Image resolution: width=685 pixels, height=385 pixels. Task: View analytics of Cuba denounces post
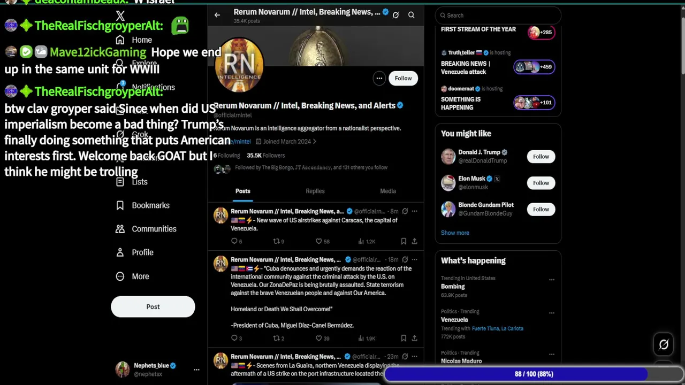click(x=362, y=338)
